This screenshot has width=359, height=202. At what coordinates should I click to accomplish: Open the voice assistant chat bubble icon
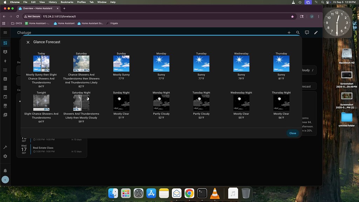pos(307,32)
